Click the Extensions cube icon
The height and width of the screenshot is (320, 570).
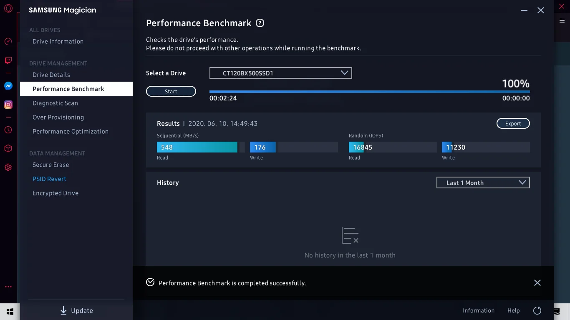[x=8, y=149]
